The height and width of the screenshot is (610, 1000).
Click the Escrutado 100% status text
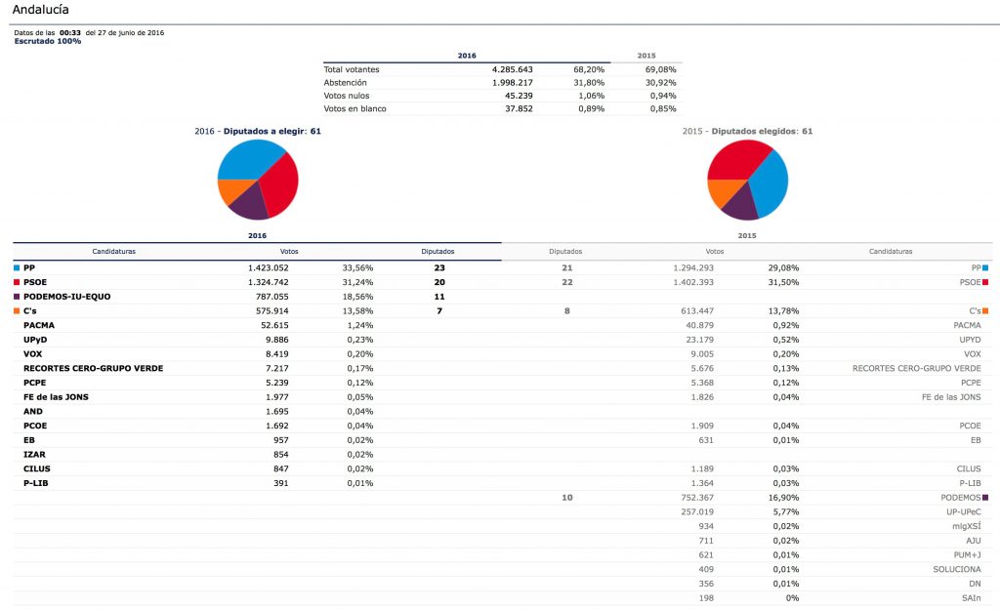[48, 41]
